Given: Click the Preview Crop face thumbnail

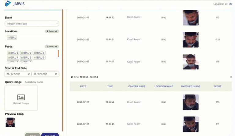Looking at the screenshot, I should [x=10, y=122].
